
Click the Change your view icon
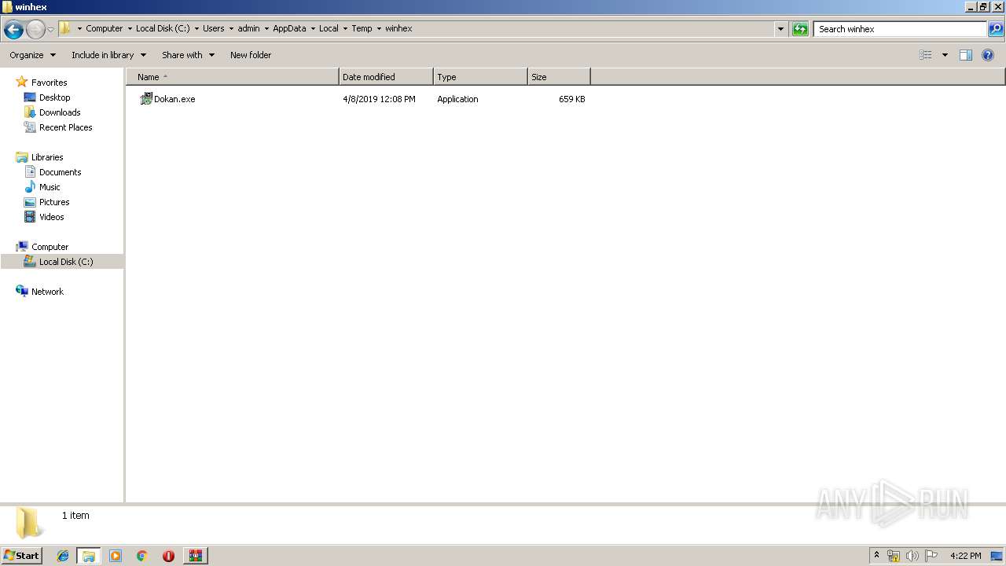926,55
